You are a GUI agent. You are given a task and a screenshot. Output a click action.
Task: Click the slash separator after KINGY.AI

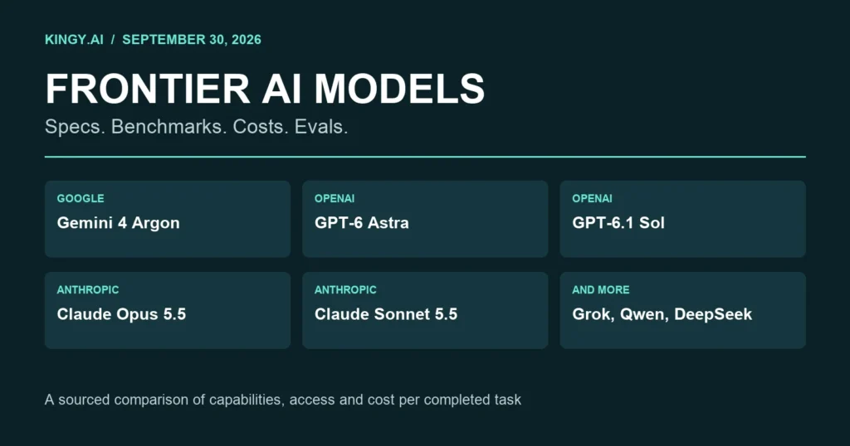point(113,40)
